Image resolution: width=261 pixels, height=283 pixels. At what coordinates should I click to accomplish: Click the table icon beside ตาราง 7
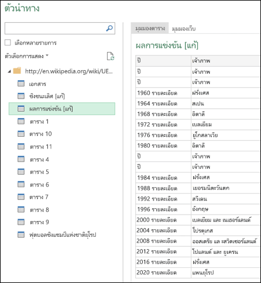click(x=21, y=197)
